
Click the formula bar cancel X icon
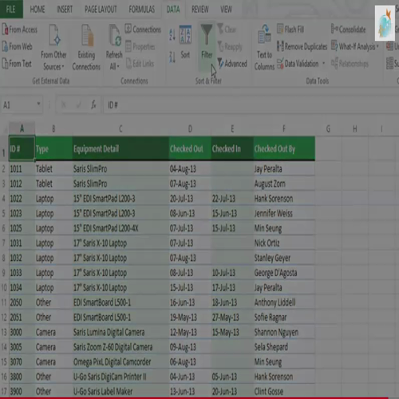coord(63,105)
